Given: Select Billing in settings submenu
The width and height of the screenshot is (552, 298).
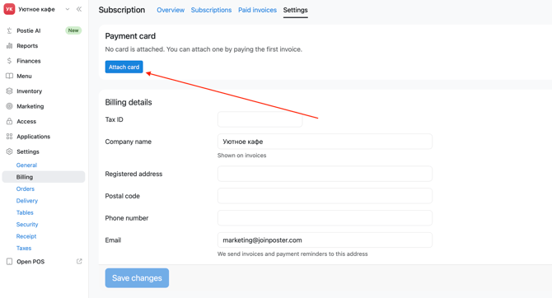Looking at the screenshot, I should (x=44, y=177).
